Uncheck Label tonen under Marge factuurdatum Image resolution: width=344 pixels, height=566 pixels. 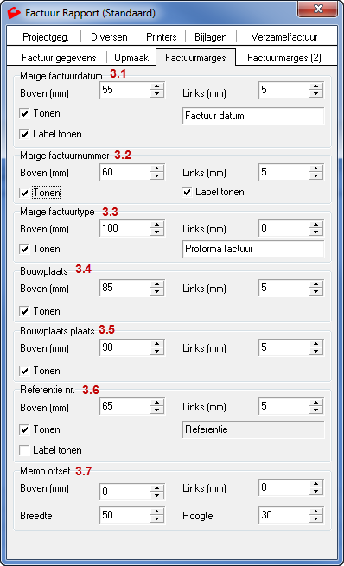[24, 134]
